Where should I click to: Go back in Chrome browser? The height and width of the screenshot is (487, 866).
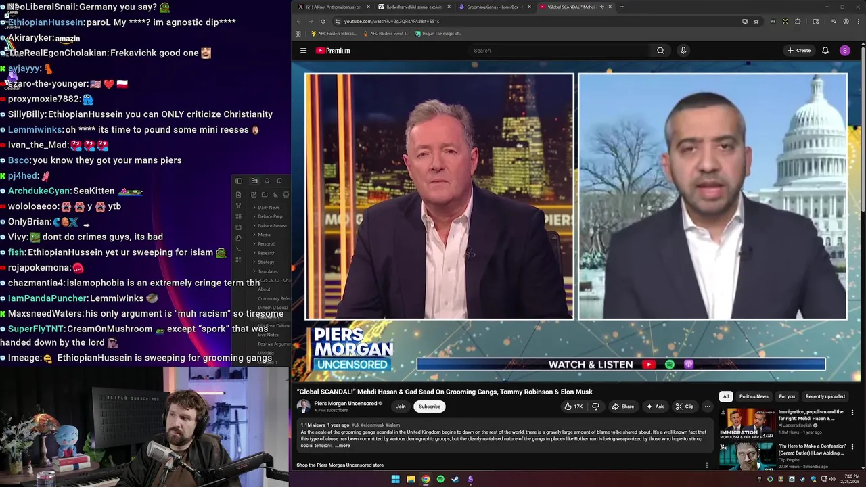pyautogui.click(x=298, y=21)
